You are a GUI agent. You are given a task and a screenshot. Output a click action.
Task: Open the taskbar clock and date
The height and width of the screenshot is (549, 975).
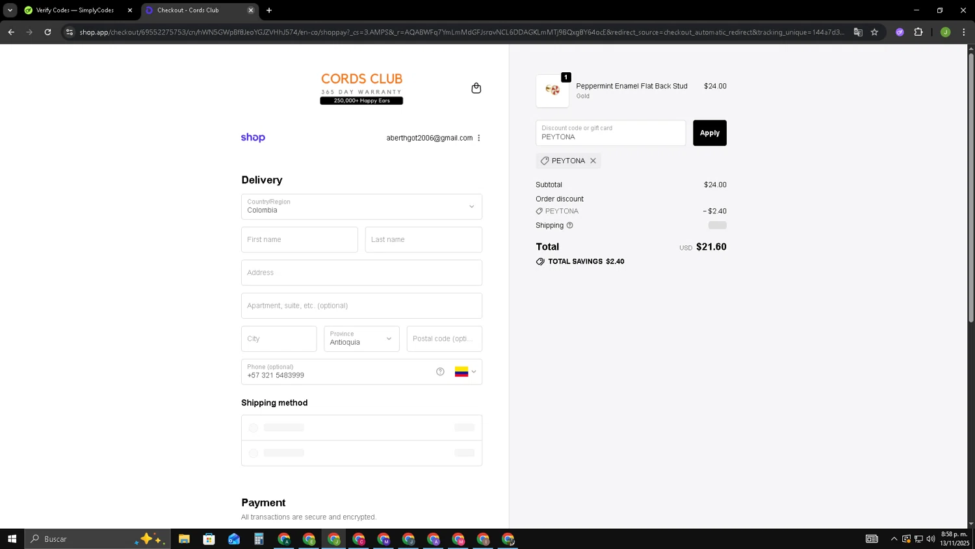point(954,539)
